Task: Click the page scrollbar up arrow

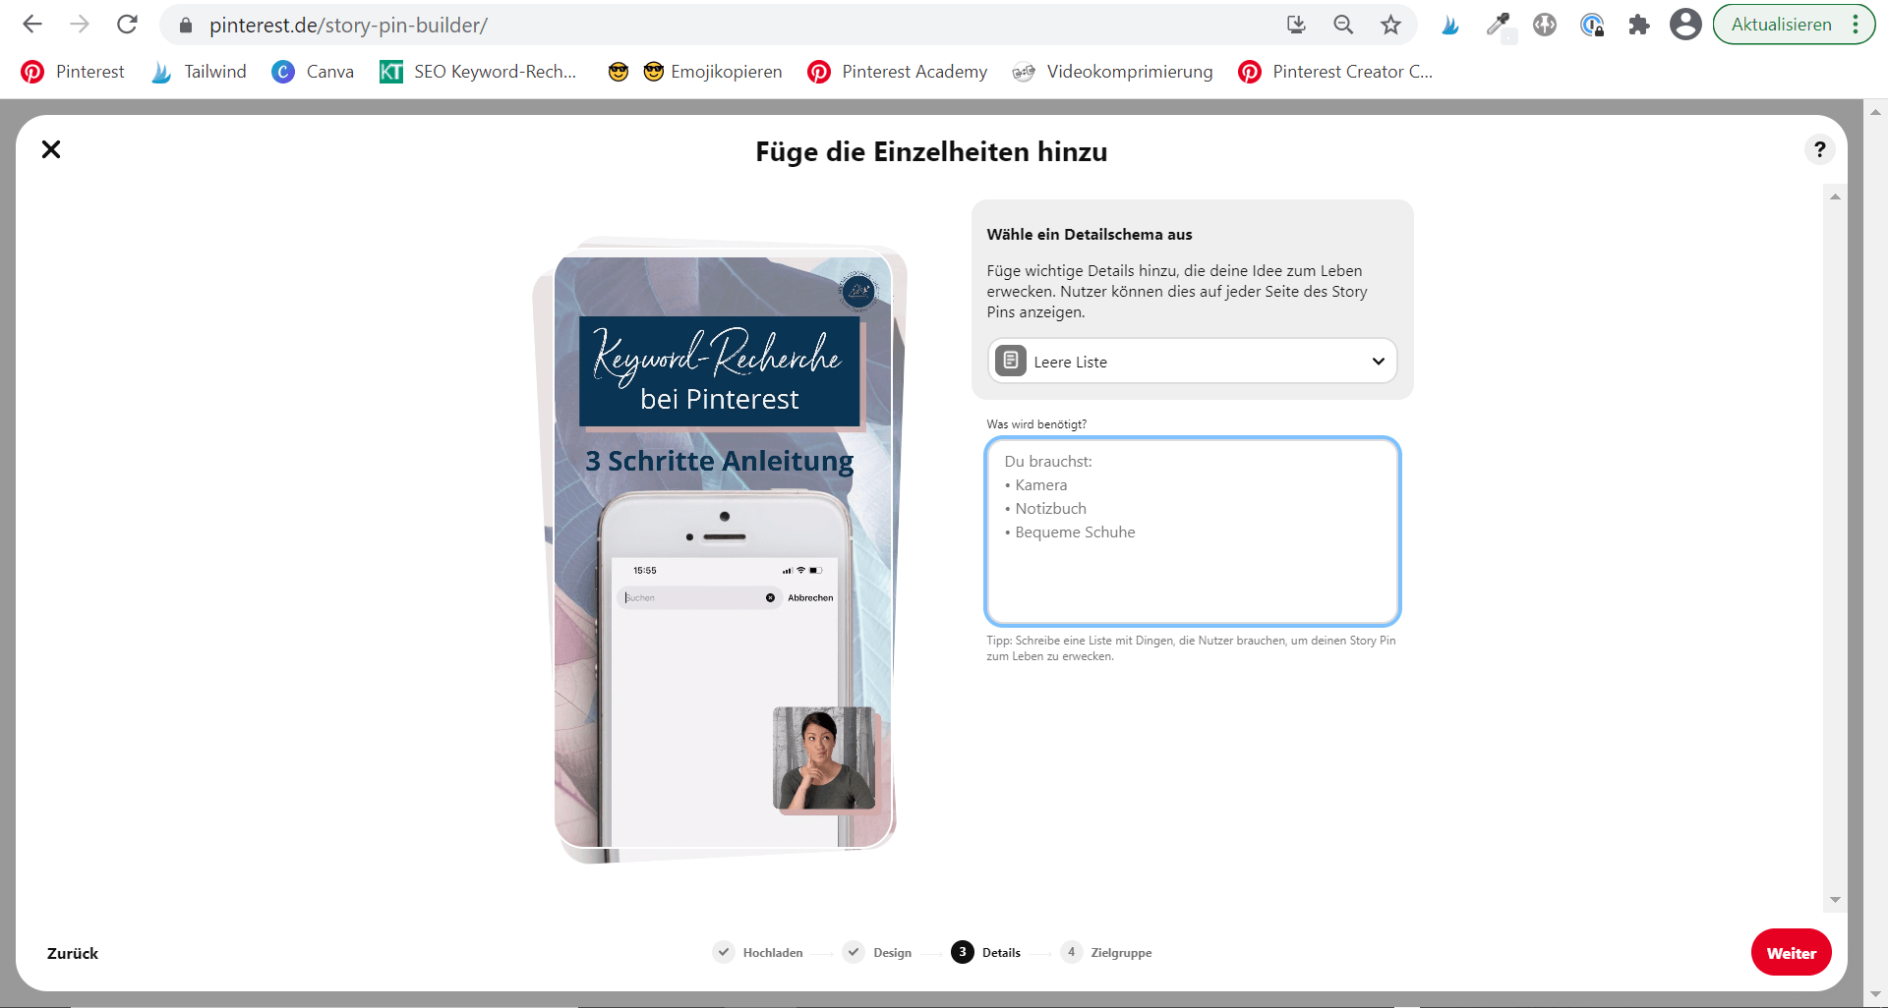Action: (x=1875, y=112)
